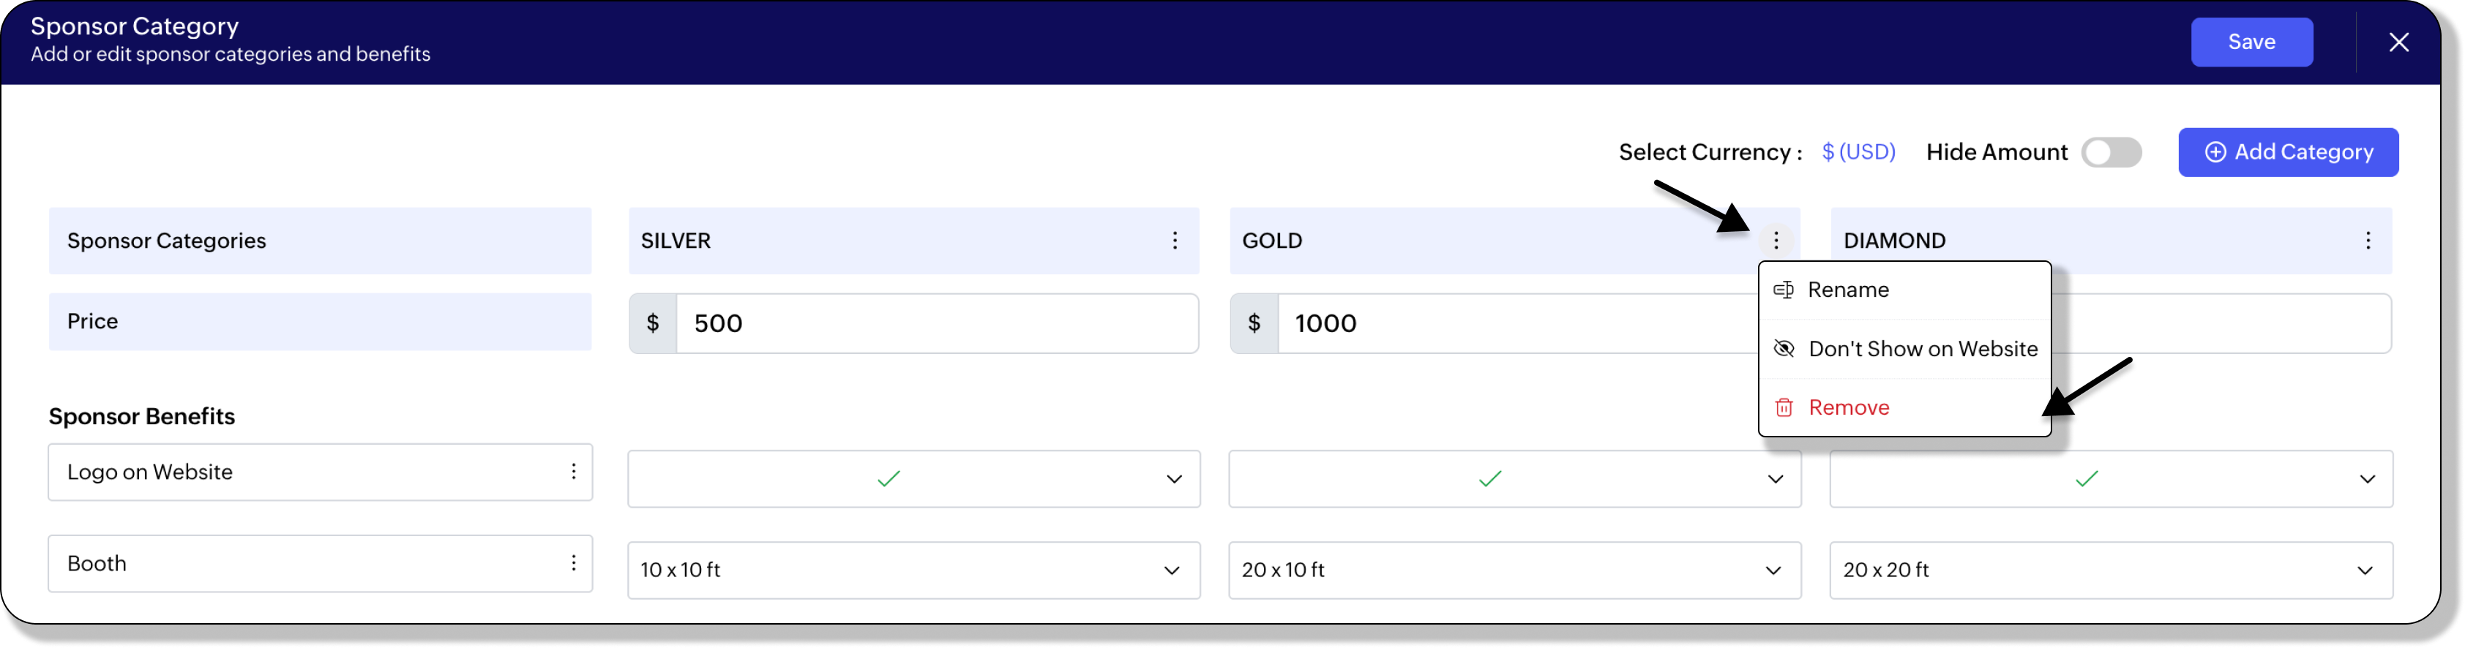Open DIAMOND category three-dot menu
This screenshot has height=648, width=2465.
tap(2368, 241)
